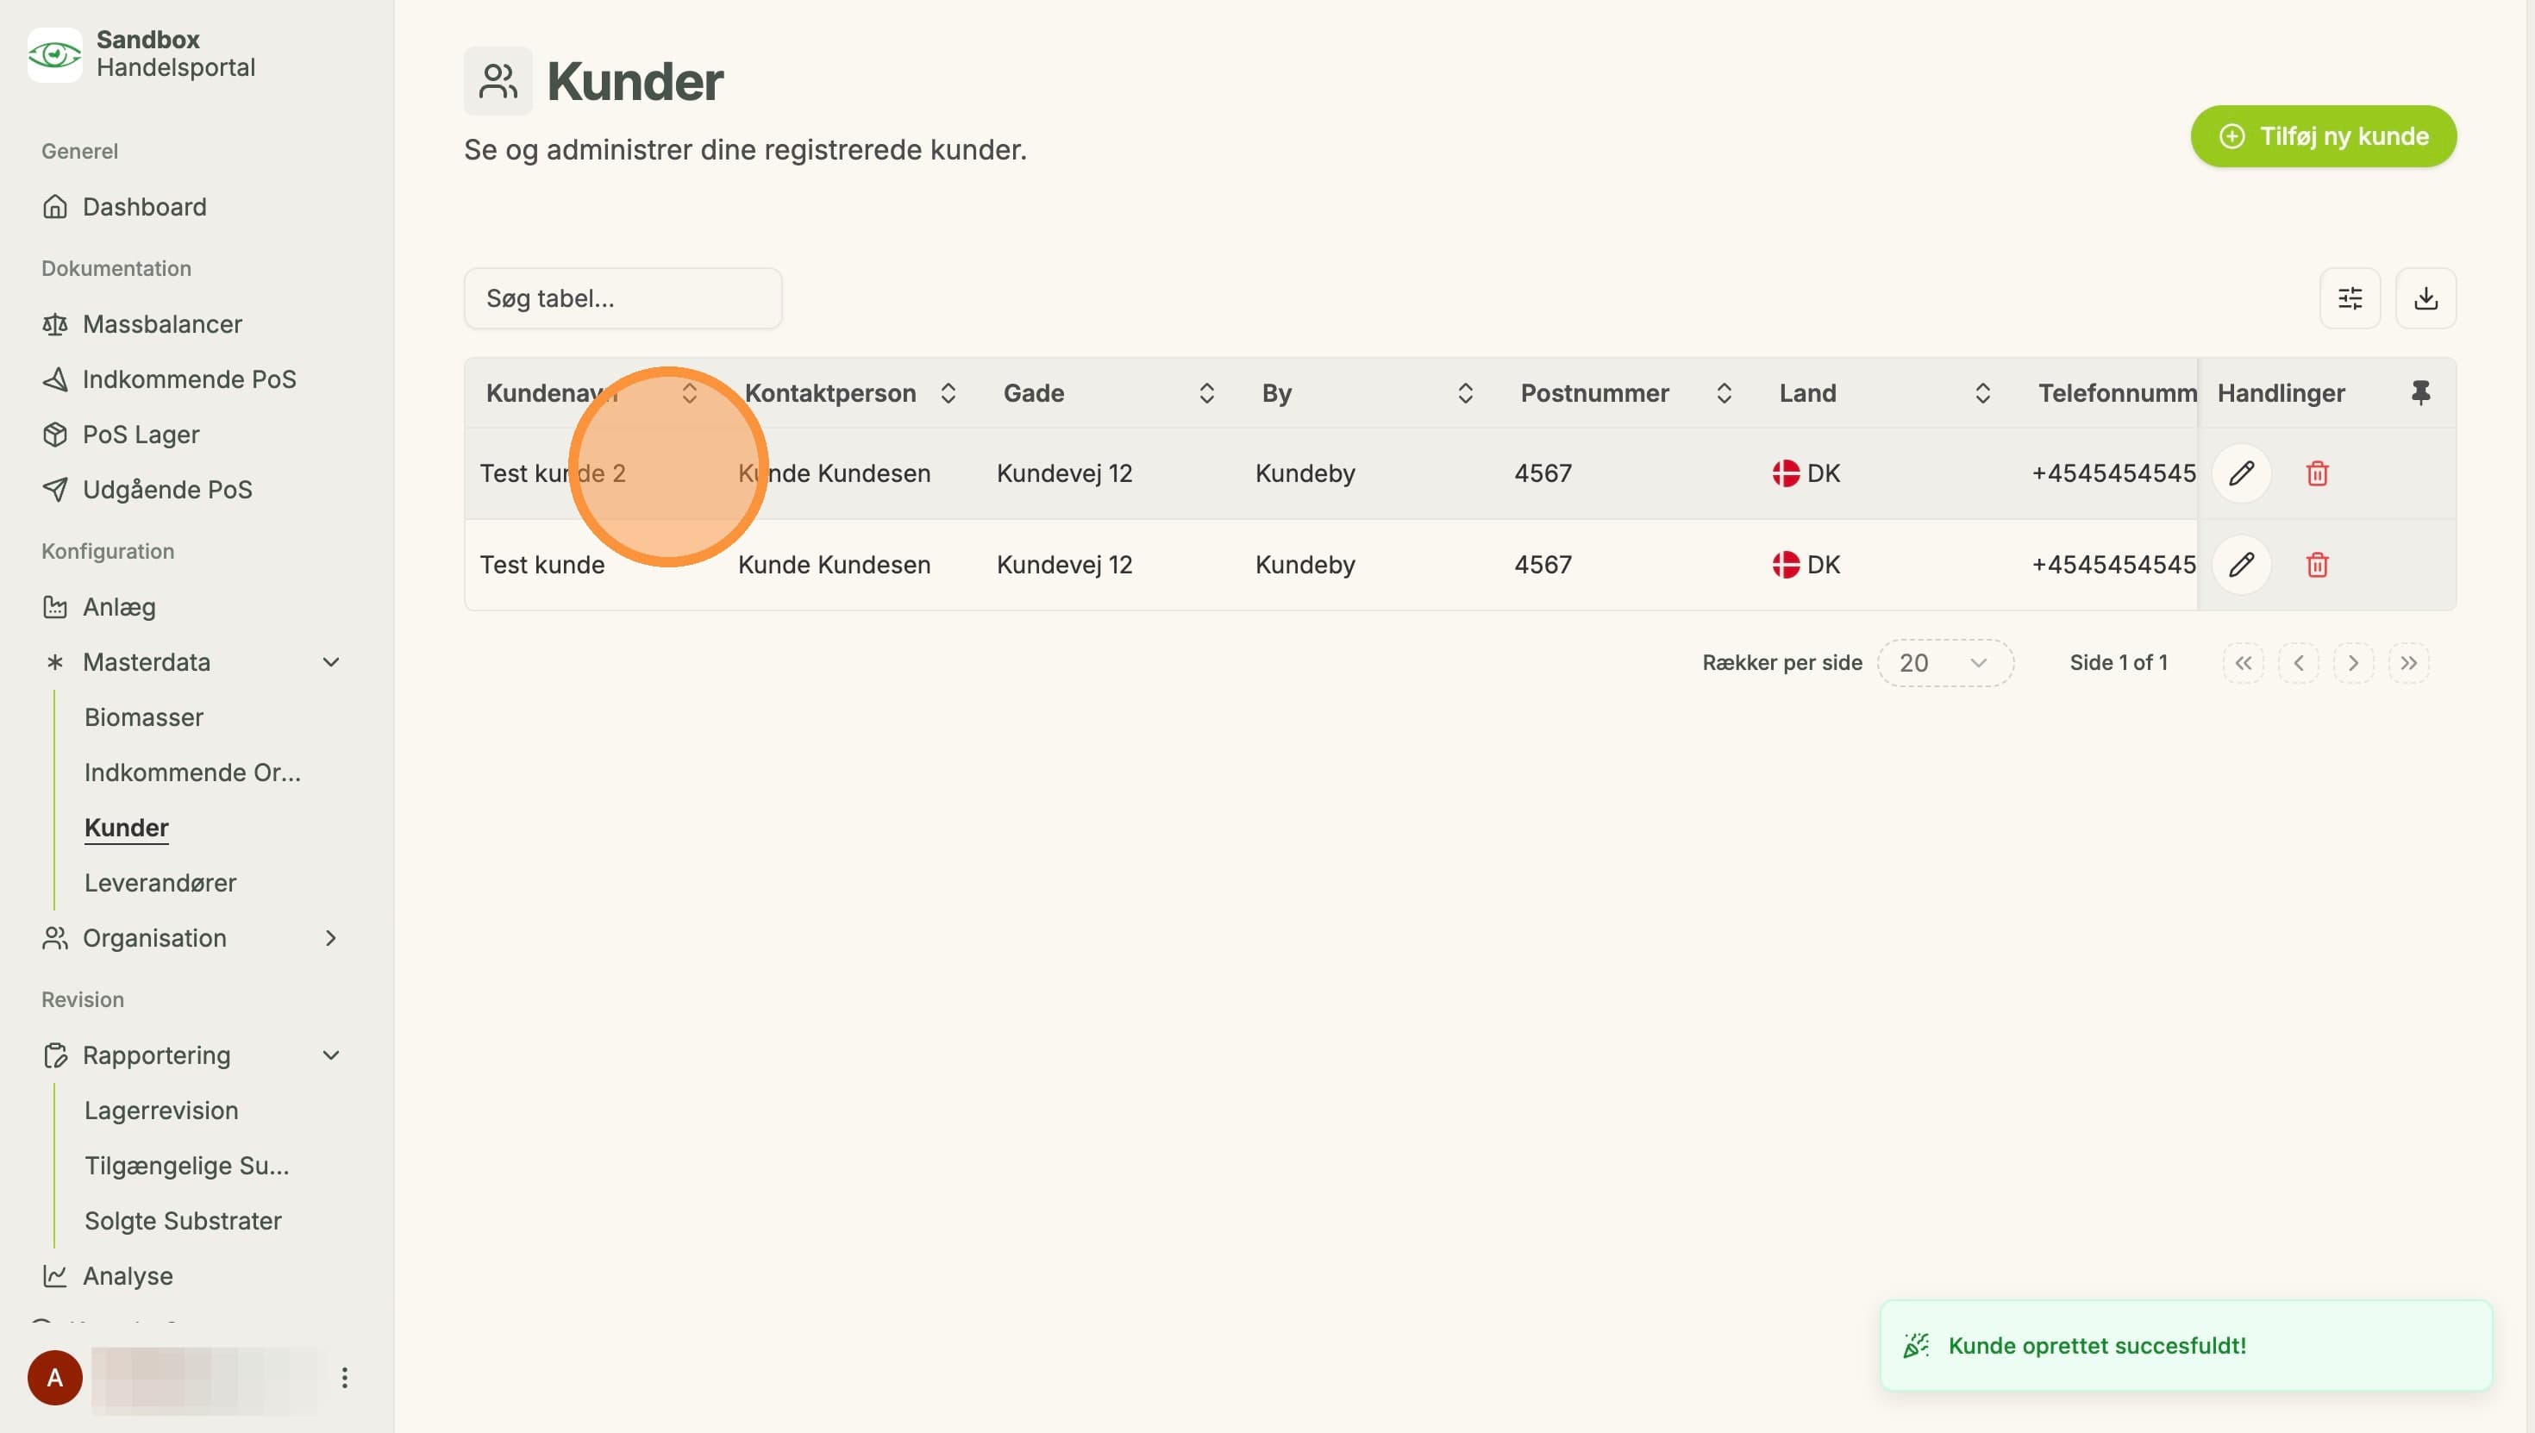Focus the Søg tabel search field
The width and height of the screenshot is (2535, 1433).
tap(623, 298)
